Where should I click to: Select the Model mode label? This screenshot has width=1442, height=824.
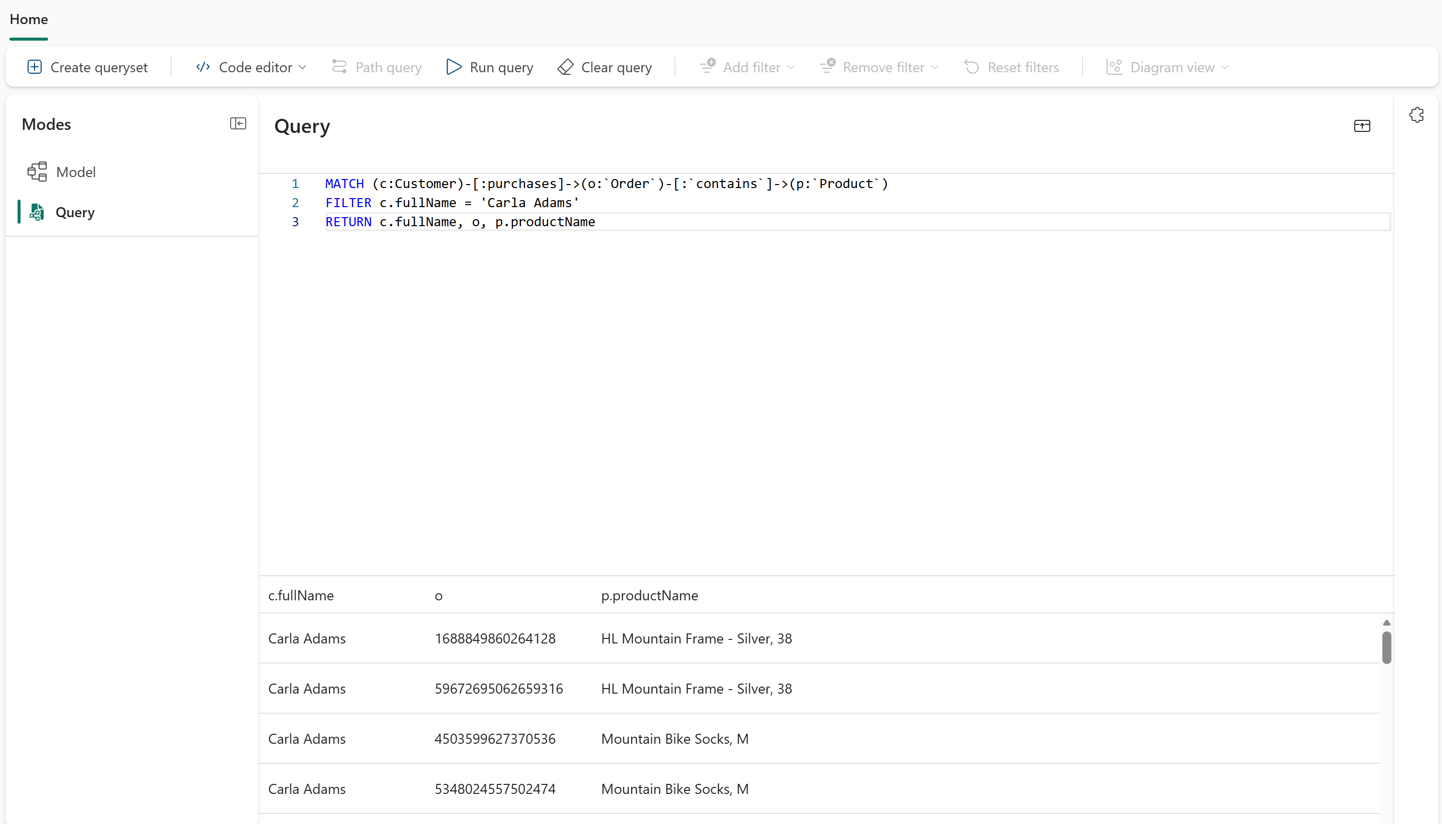[76, 172]
